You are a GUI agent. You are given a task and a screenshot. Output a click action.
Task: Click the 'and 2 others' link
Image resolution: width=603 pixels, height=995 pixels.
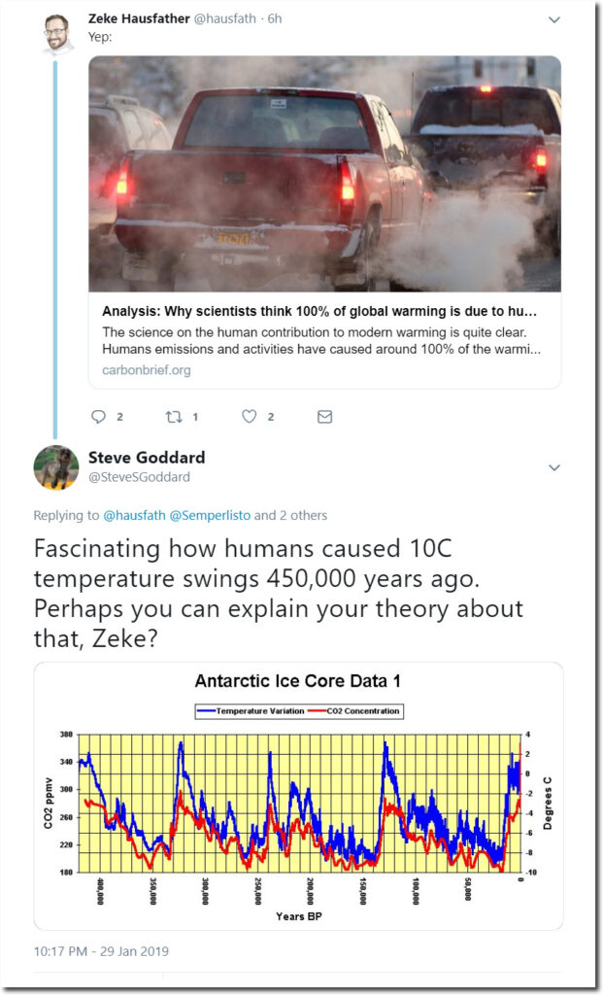pyautogui.click(x=291, y=515)
